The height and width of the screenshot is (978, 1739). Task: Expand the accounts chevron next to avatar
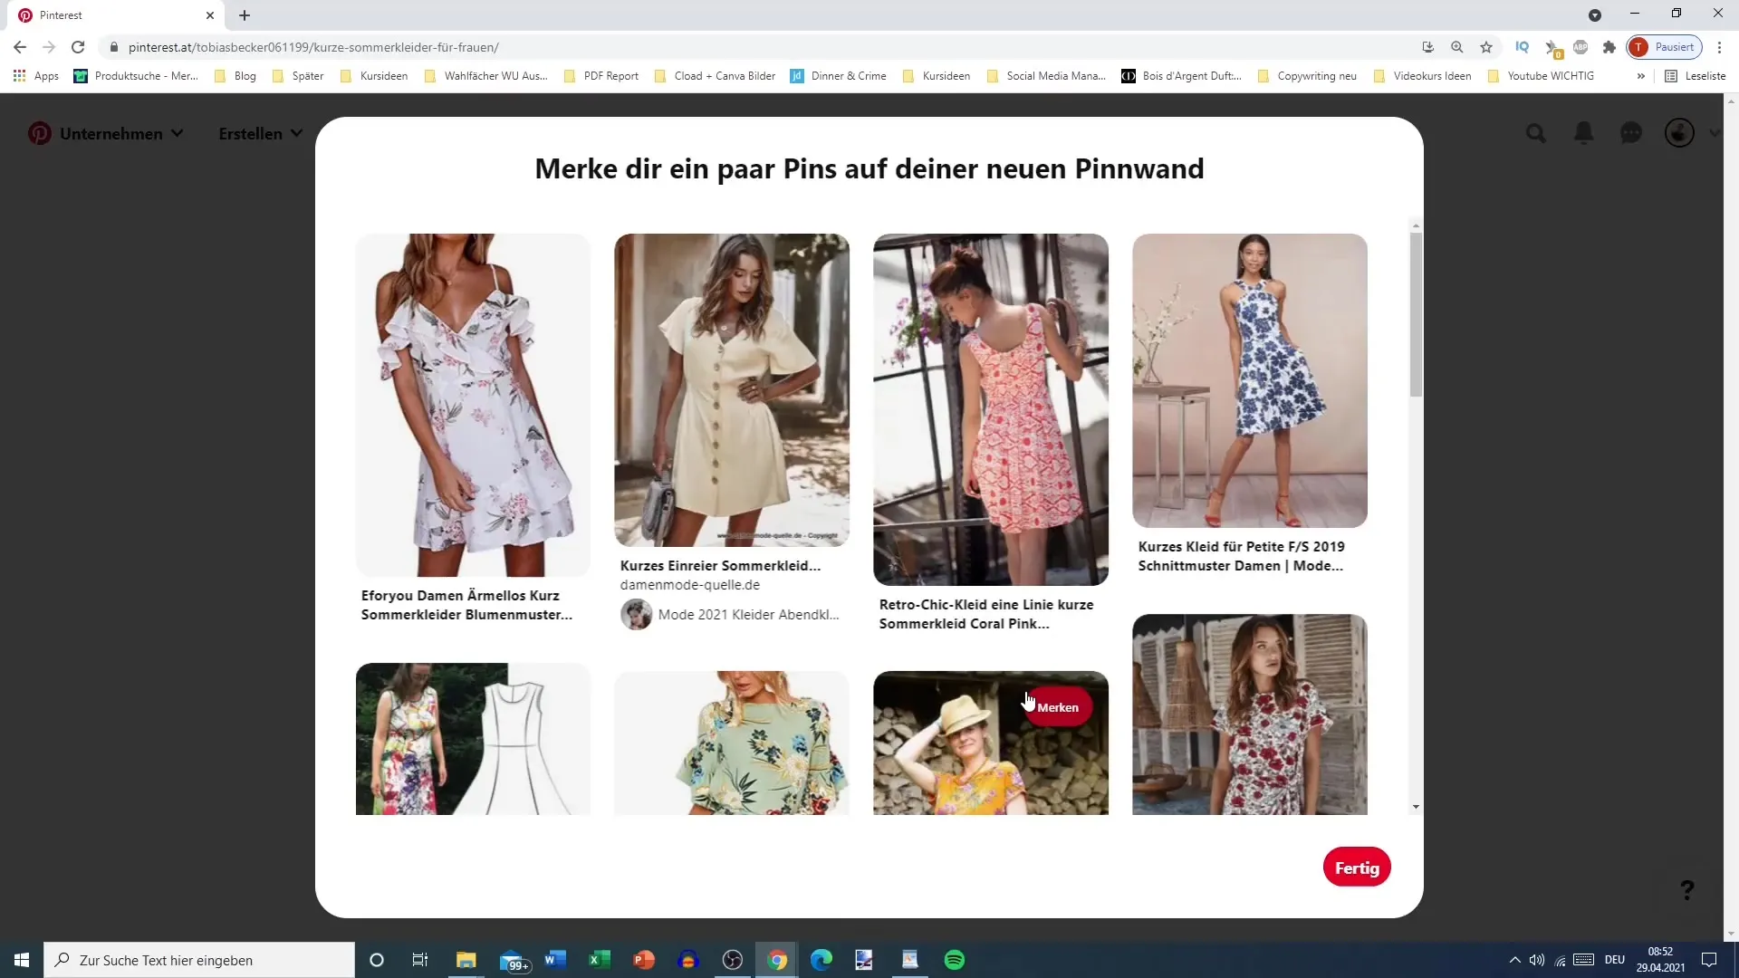tap(1715, 133)
